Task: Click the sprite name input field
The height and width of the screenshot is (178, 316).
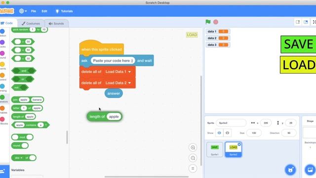Action: 231,123
